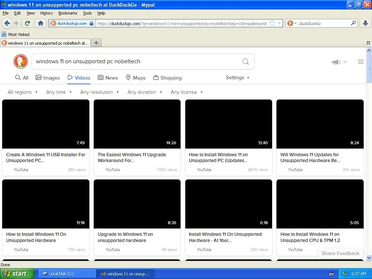Open the megaphone announcements dropdown
Image resolution: width=372 pixels, height=279 pixels.
coord(339,62)
